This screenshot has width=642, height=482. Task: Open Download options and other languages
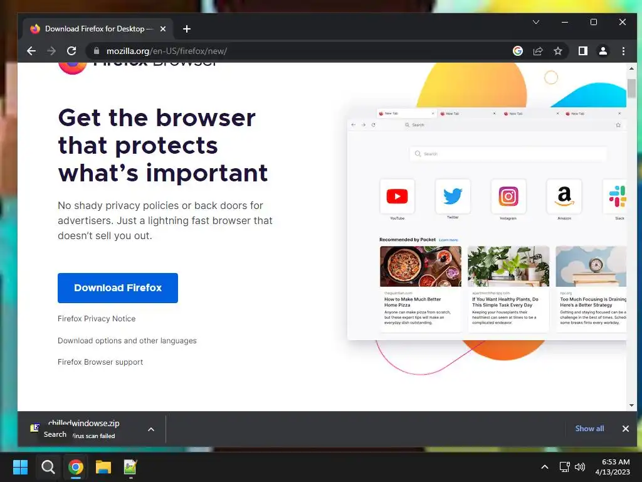(127, 341)
